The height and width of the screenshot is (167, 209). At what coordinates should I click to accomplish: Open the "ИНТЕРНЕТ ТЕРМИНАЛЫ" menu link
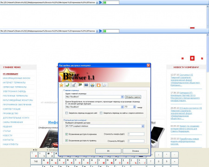point(14,83)
